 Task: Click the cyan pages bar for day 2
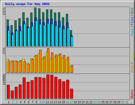13,40
